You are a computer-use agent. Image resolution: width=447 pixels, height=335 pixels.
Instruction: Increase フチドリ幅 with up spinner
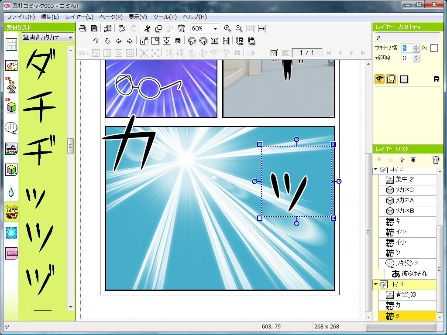click(x=416, y=46)
